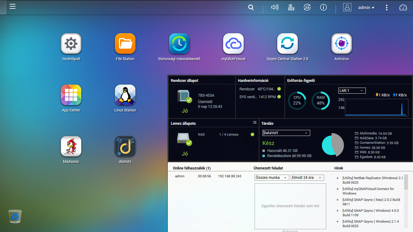This screenshot has width=413, height=232.
Task: Start Linux Station
Action: point(125,95)
